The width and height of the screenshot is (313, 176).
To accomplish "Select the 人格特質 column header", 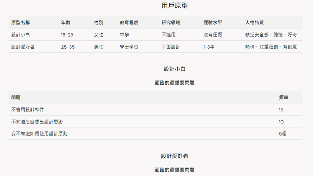I will (x=255, y=23).
